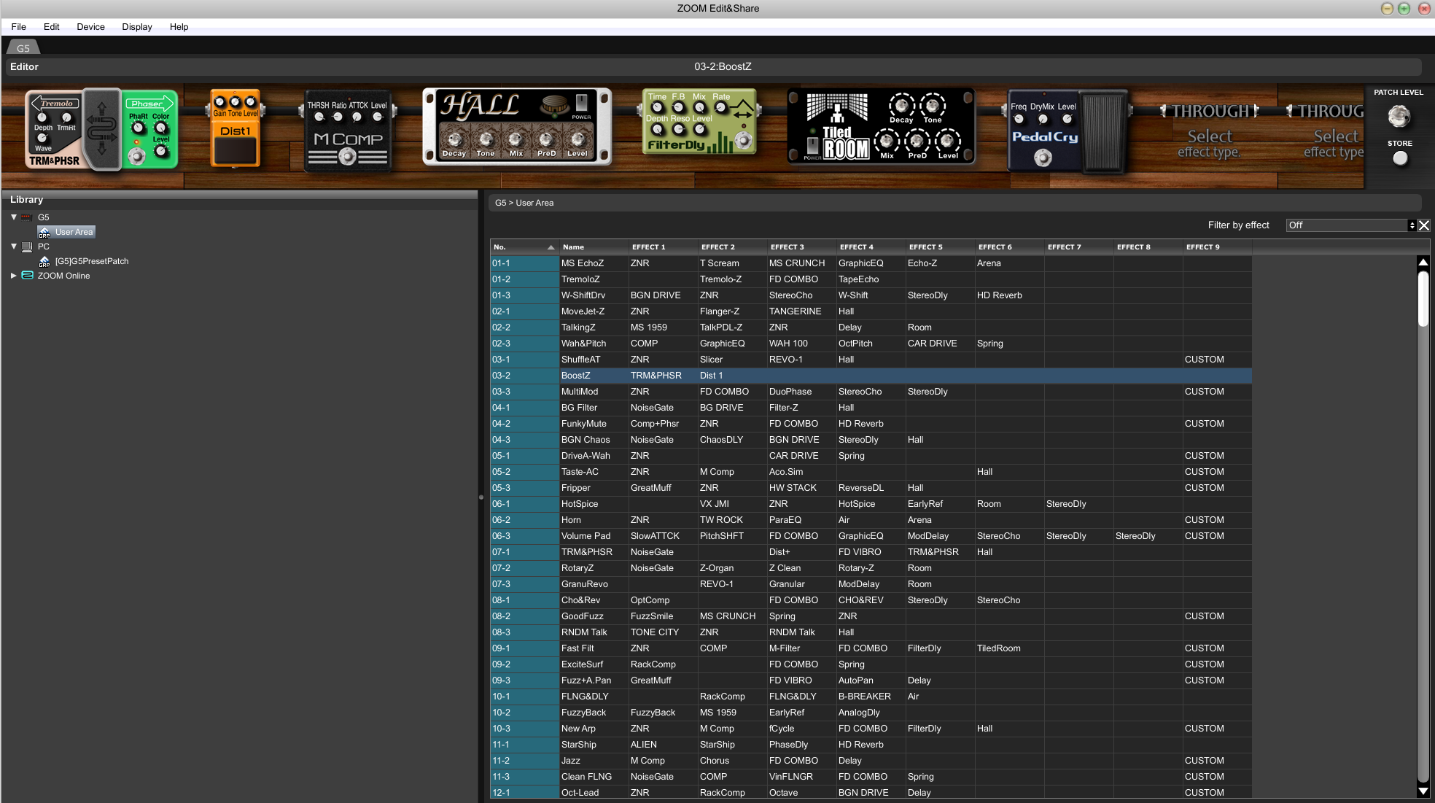Toggle the FilterDly footswitch

pyautogui.click(x=743, y=141)
